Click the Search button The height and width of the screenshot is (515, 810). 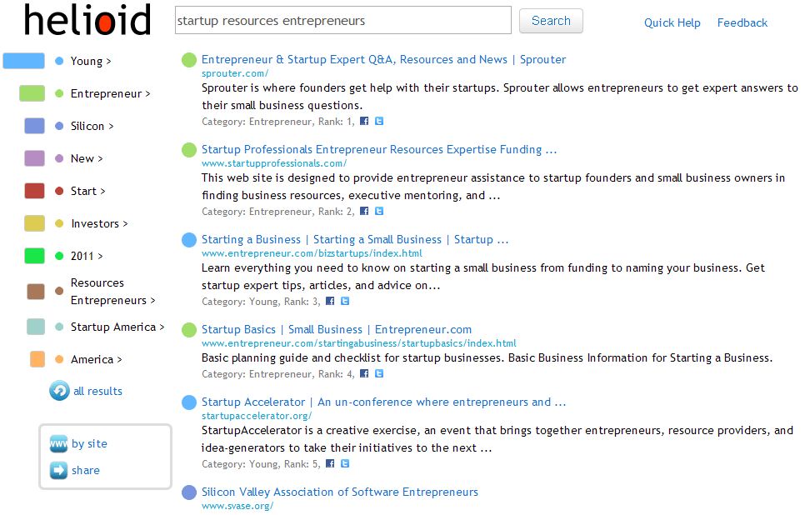[x=551, y=21]
